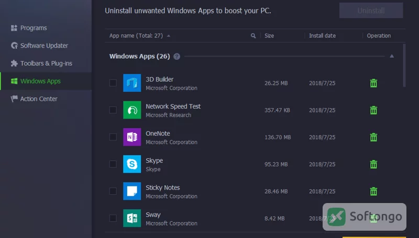Delete OneNote using its trash icon

tap(373, 137)
